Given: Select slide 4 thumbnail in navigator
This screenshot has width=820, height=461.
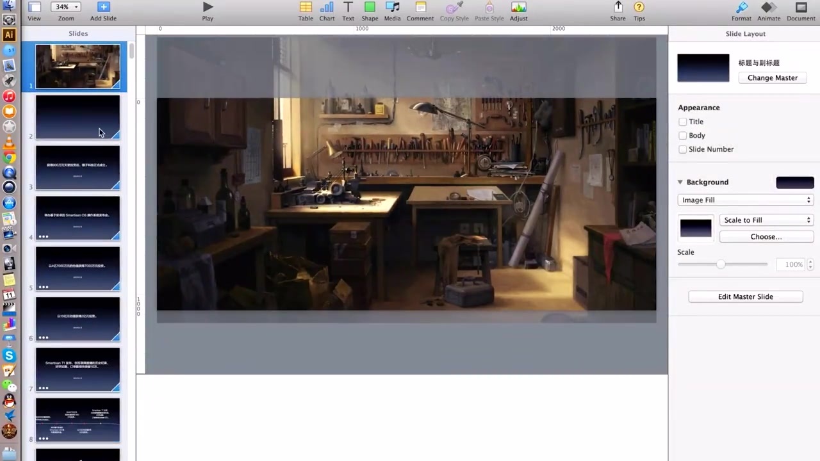Looking at the screenshot, I should click(x=78, y=218).
